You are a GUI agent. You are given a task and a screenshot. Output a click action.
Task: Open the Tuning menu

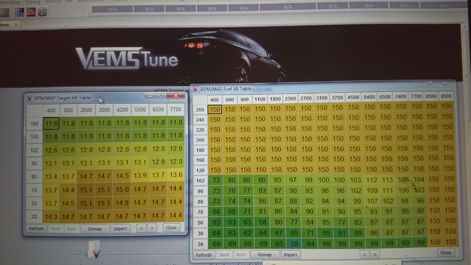click(32, 2)
